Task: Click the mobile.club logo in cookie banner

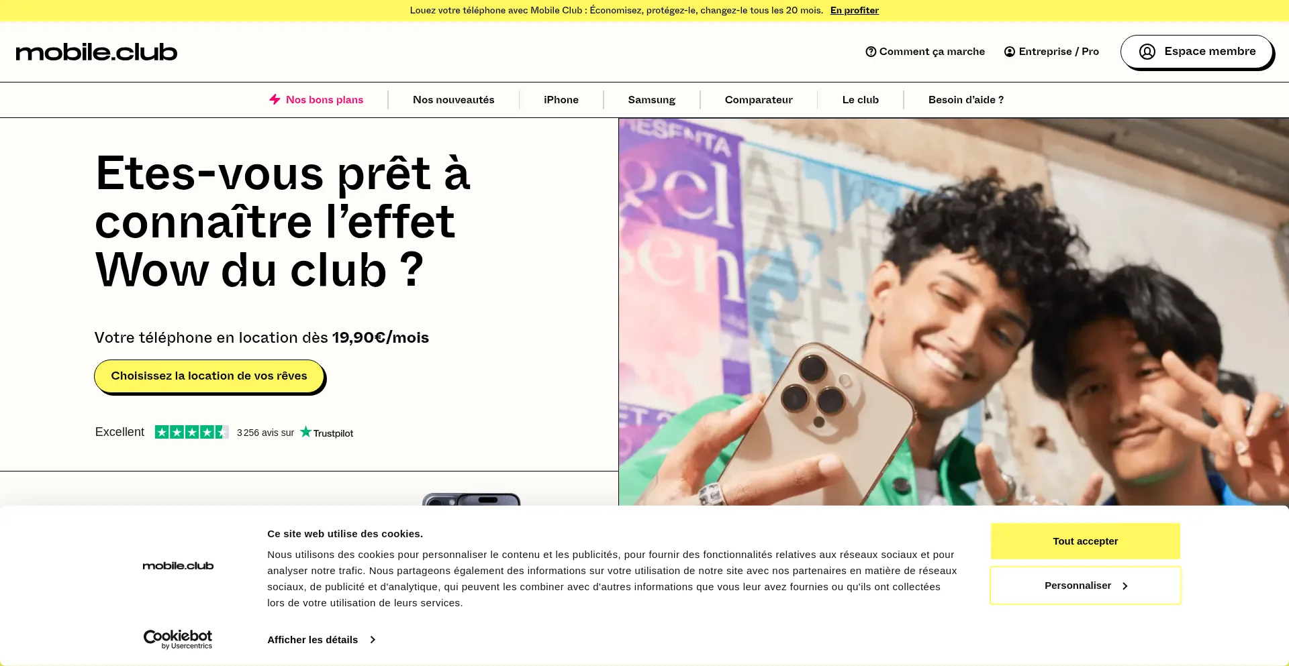Action: coord(178,566)
